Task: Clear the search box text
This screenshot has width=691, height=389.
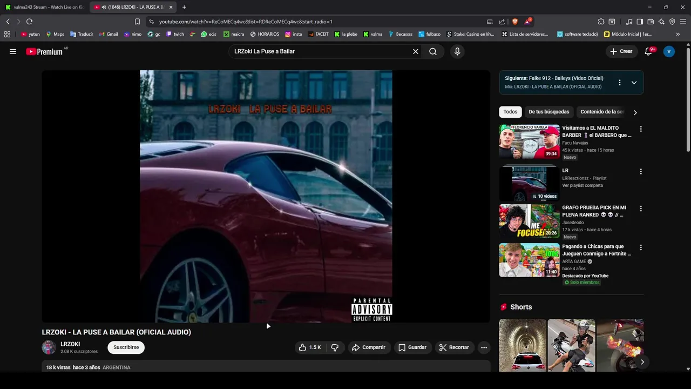Action: coord(416,51)
